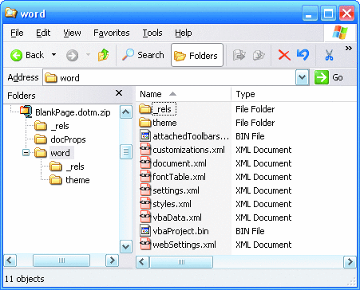Click the file list horizontal scroll thumb
The height and width of the screenshot is (290, 360).
pyautogui.click(x=181, y=262)
